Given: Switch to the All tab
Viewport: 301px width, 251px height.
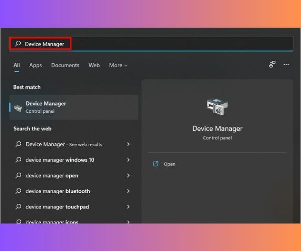Looking at the screenshot, I should pyautogui.click(x=17, y=65).
